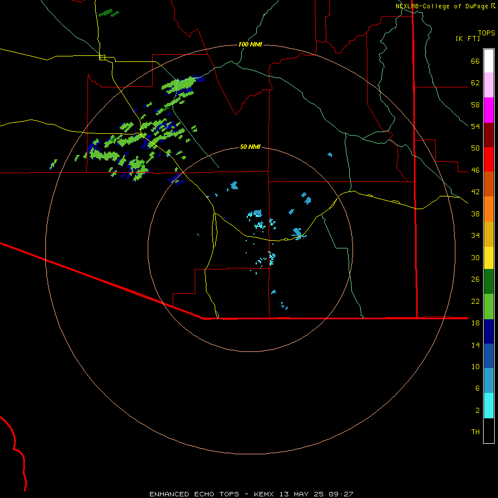Screen dimensions: 498x498
Task: Click the dark red maroon legend band
Action: tap(489, 136)
